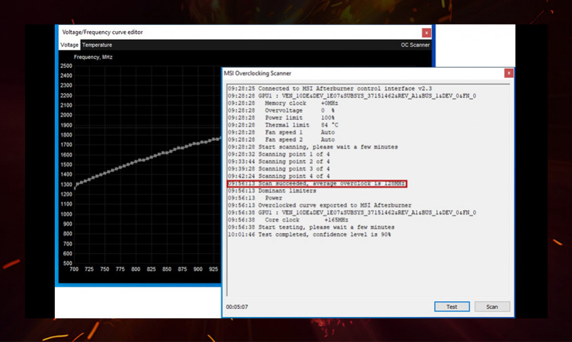Pick the leftmost curve point at 700 mV

[x=75, y=187]
